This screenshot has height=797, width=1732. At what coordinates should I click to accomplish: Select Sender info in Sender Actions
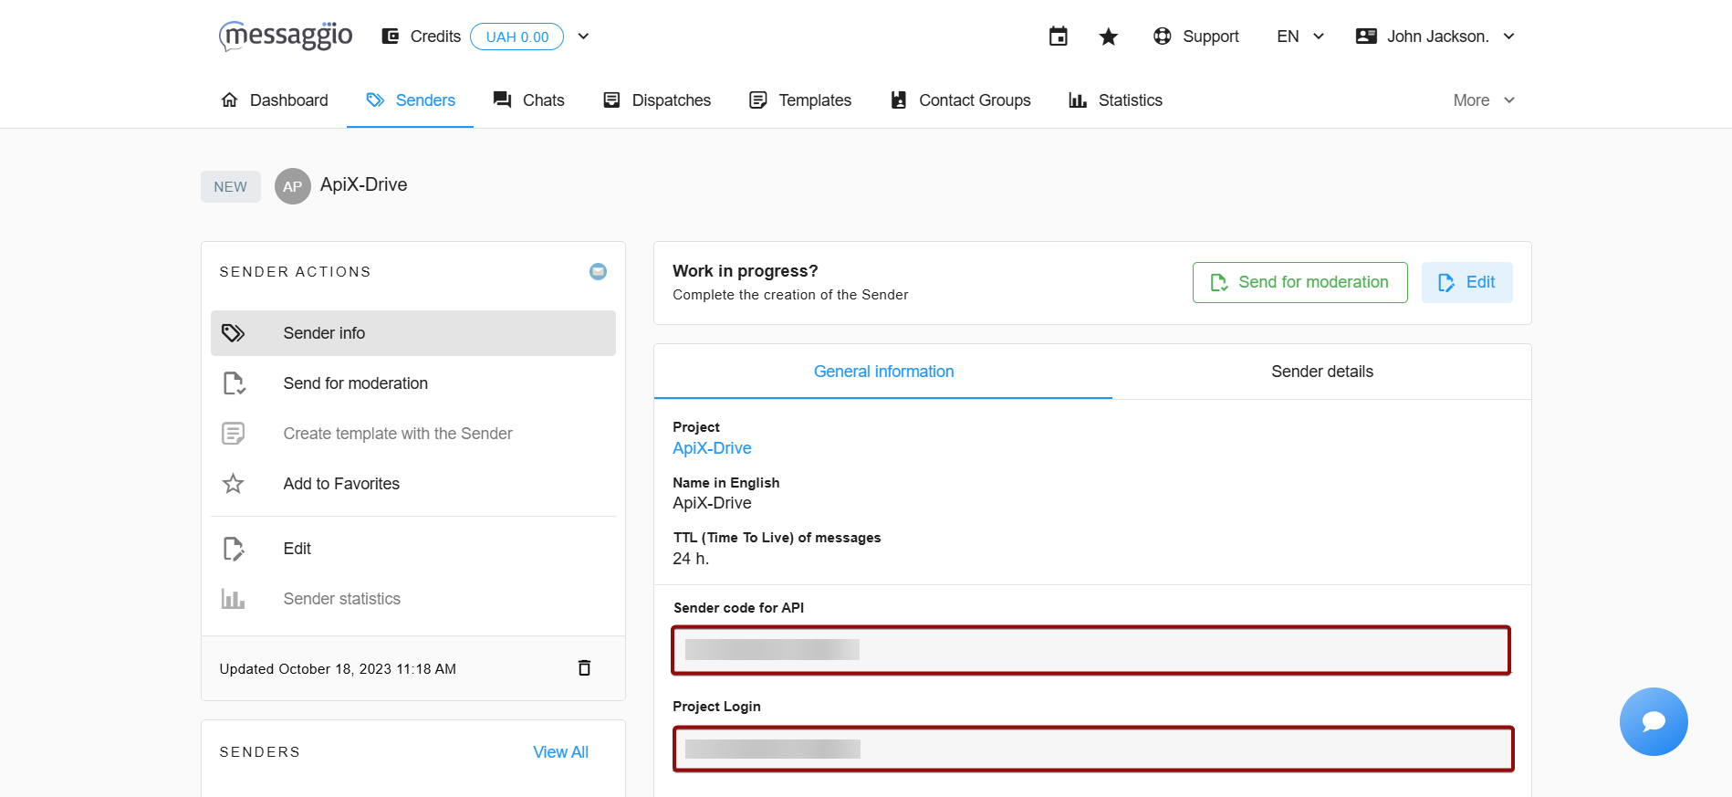click(413, 333)
